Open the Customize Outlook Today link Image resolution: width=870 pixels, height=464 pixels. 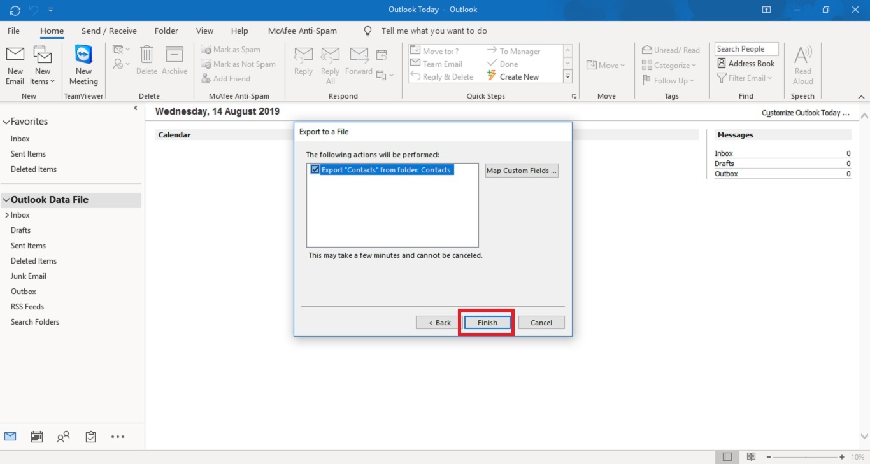pyautogui.click(x=806, y=113)
